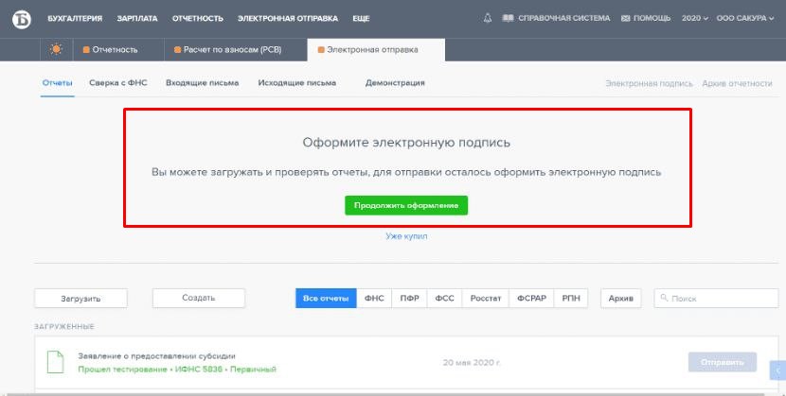Open the Электронная отправка top menu
Screen dimensions: 786x396
point(288,19)
